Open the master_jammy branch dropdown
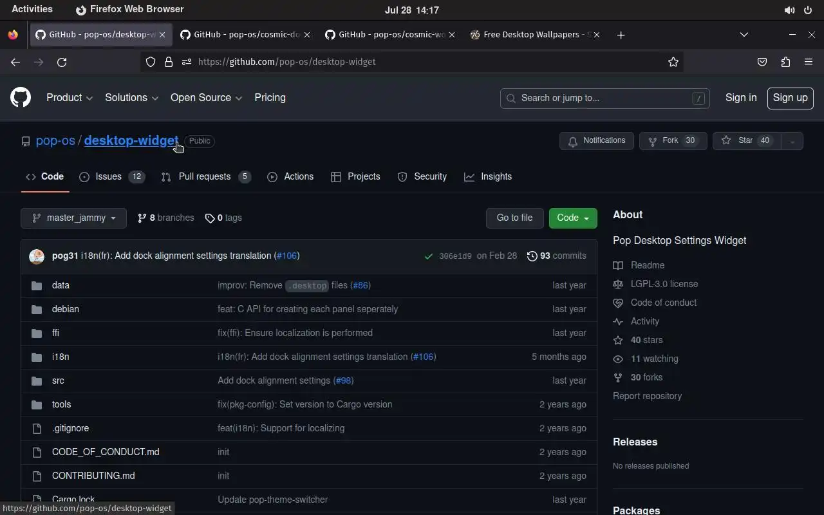The image size is (824, 515). 73,218
